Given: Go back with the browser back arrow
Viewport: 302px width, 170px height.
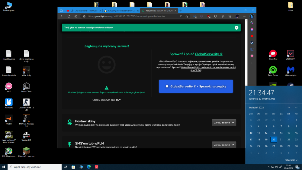Looking at the screenshot, I should point(62,16).
